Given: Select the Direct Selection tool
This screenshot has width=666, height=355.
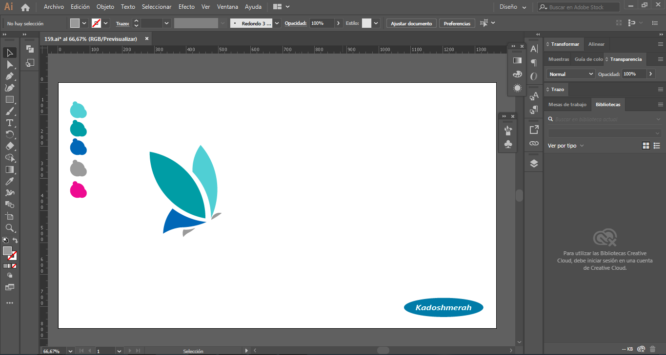Looking at the screenshot, I should [10, 64].
